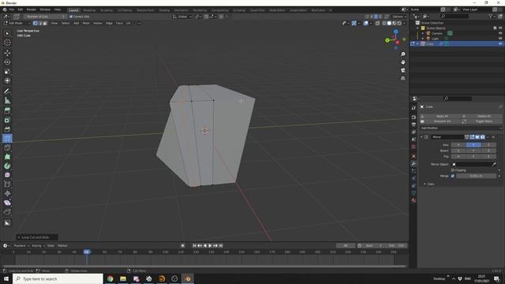Switch to face select mode
The width and height of the screenshot is (505, 284).
tap(45, 23)
